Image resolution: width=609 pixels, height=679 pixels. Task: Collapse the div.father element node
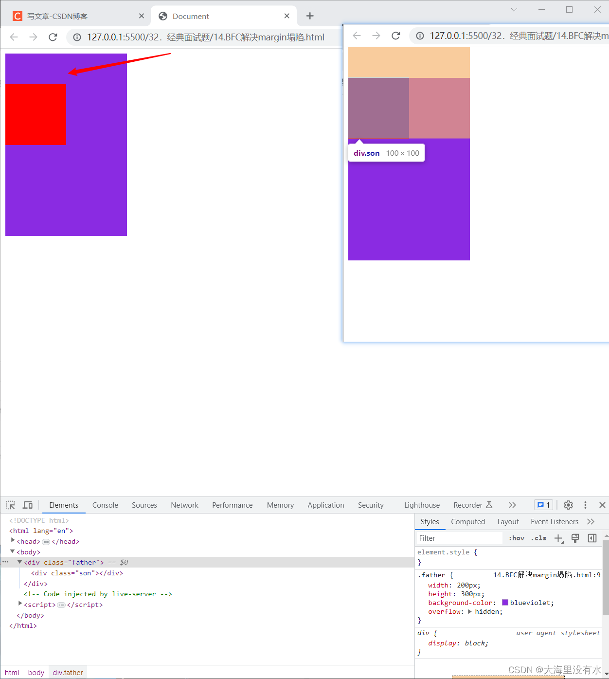pyautogui.click(x=19, y=562)
